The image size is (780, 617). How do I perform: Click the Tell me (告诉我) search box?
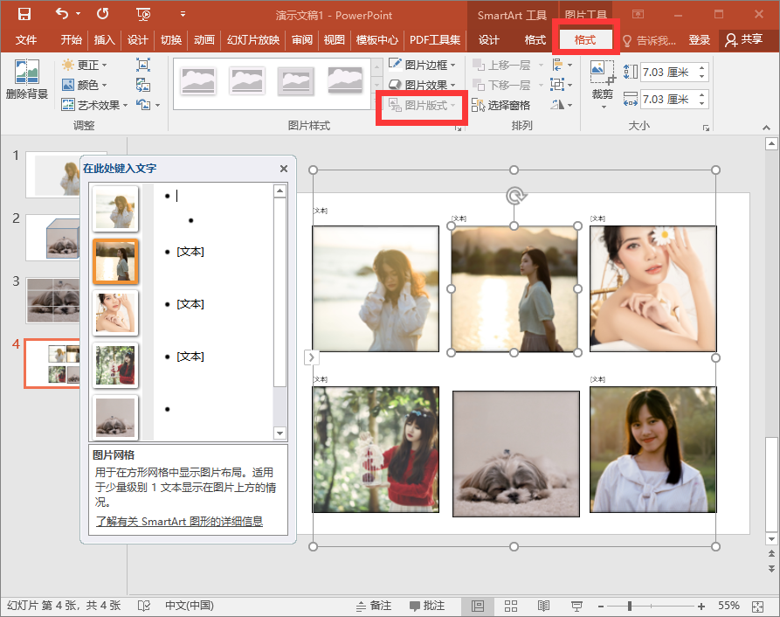650,40
